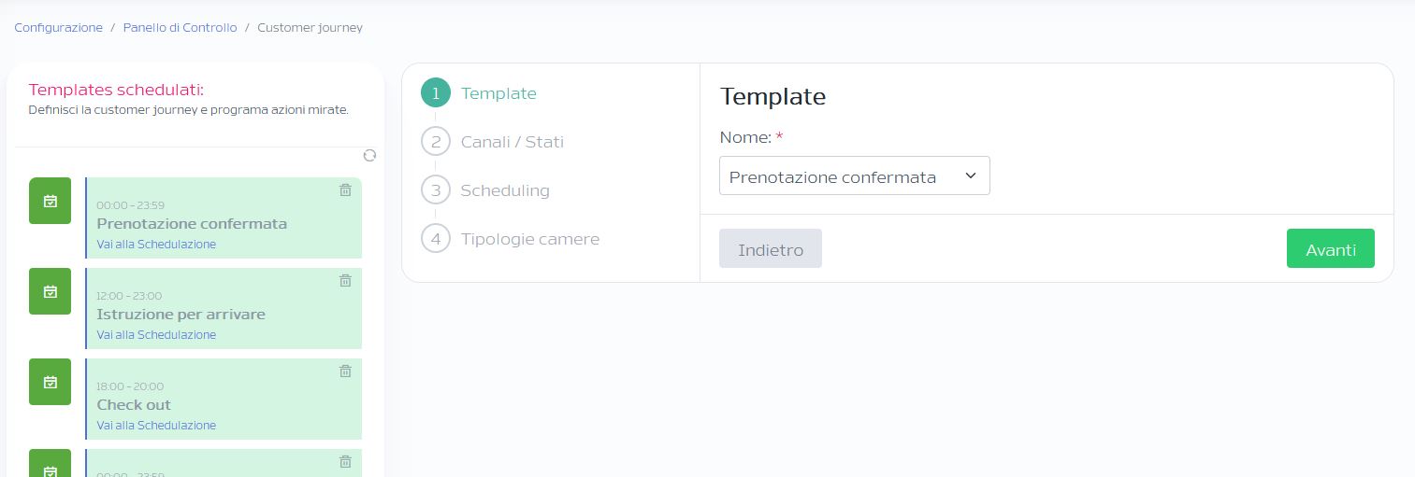
Task: Click green calendar icon beside Istruzione per arrivare
Action: click(x=51, y=291)
